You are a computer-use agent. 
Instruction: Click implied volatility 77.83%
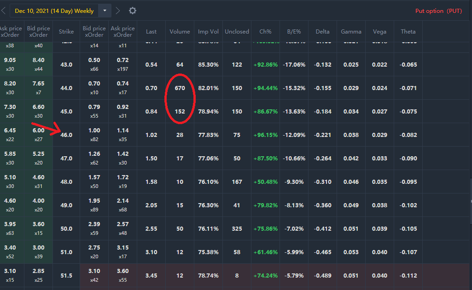[x=208, y=135]
